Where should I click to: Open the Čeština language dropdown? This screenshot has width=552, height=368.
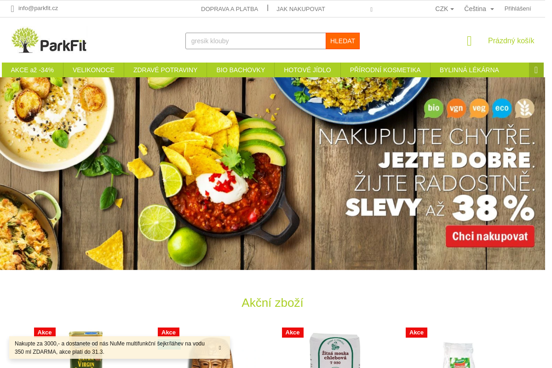pos(479,9)
